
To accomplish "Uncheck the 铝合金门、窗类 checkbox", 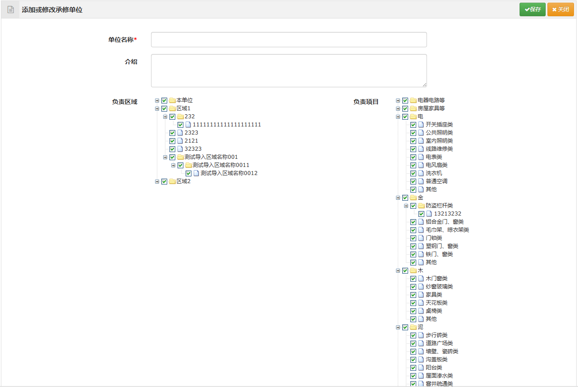I will 413,222.
